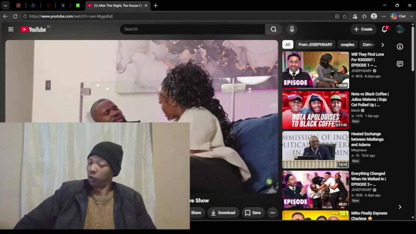
Task: Visit Mhayivava channel name
Action: (359, 150)
